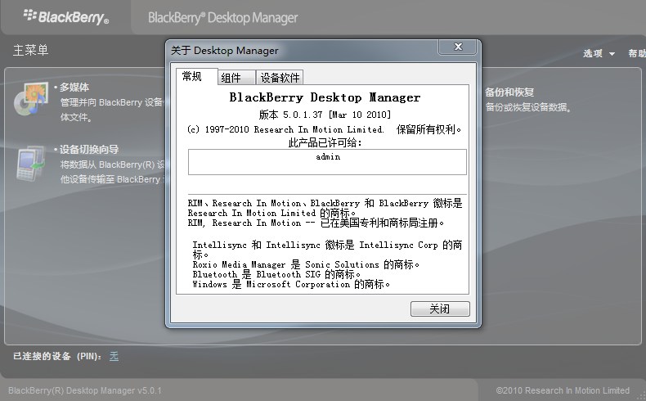Select the 常规 general tab
Image resolution: width=646 pixels, height=401 pixels.
point(192,77)
